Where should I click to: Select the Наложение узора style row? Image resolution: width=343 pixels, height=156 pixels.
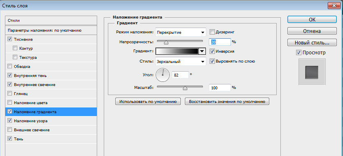click(51, 121)
